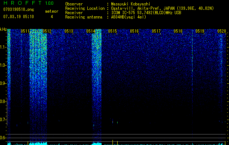Image resolution: width=229 pixels, height=145 pixels.
Task: Click the 0518 time marker
Action: (x=178, y=31)
